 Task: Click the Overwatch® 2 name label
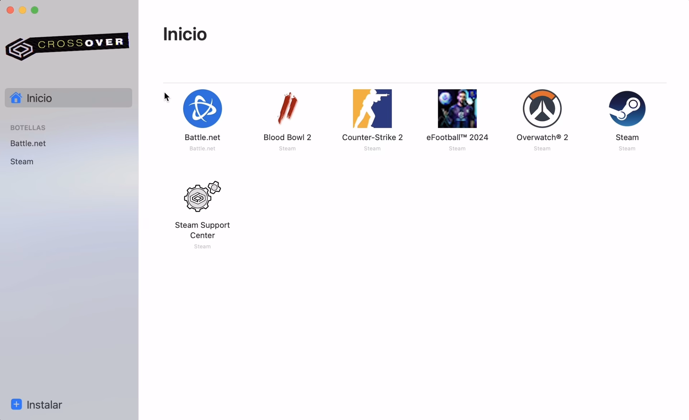(542, 137)
